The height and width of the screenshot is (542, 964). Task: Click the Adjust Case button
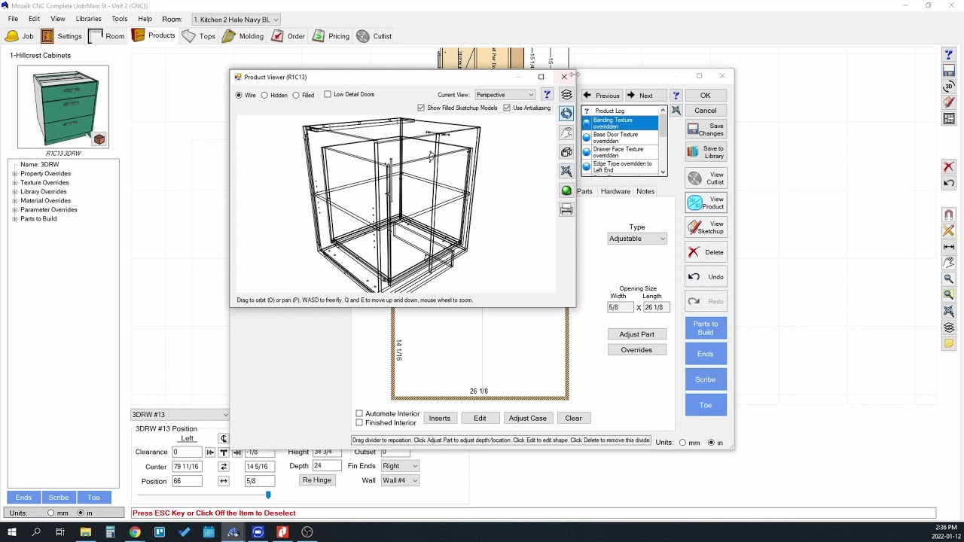528,418
